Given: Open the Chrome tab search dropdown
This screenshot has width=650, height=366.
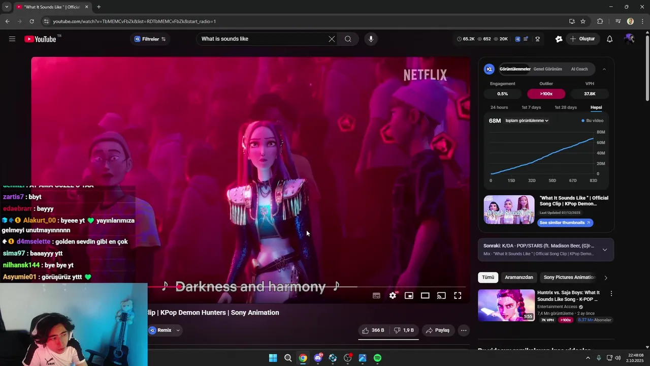Looking at the screenshot, I should (x=7, y=7).
